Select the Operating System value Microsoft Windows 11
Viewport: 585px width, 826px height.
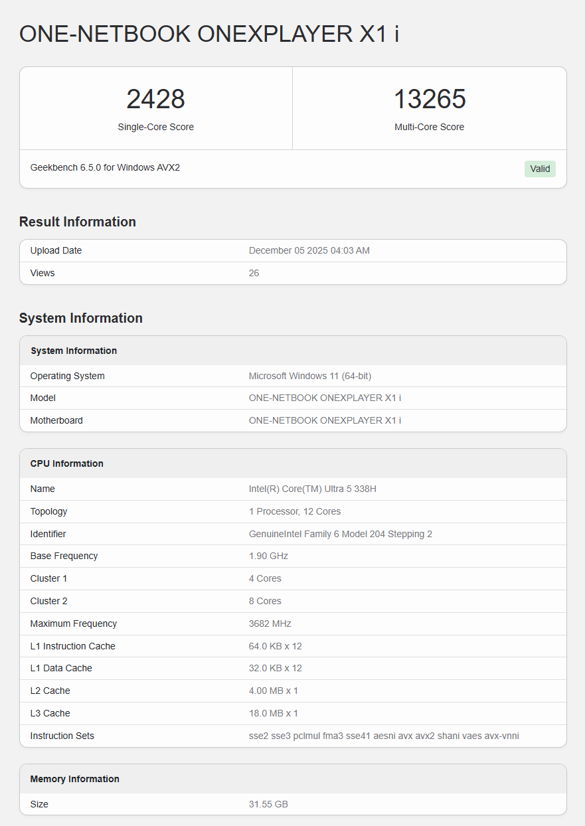coord(309,376)
